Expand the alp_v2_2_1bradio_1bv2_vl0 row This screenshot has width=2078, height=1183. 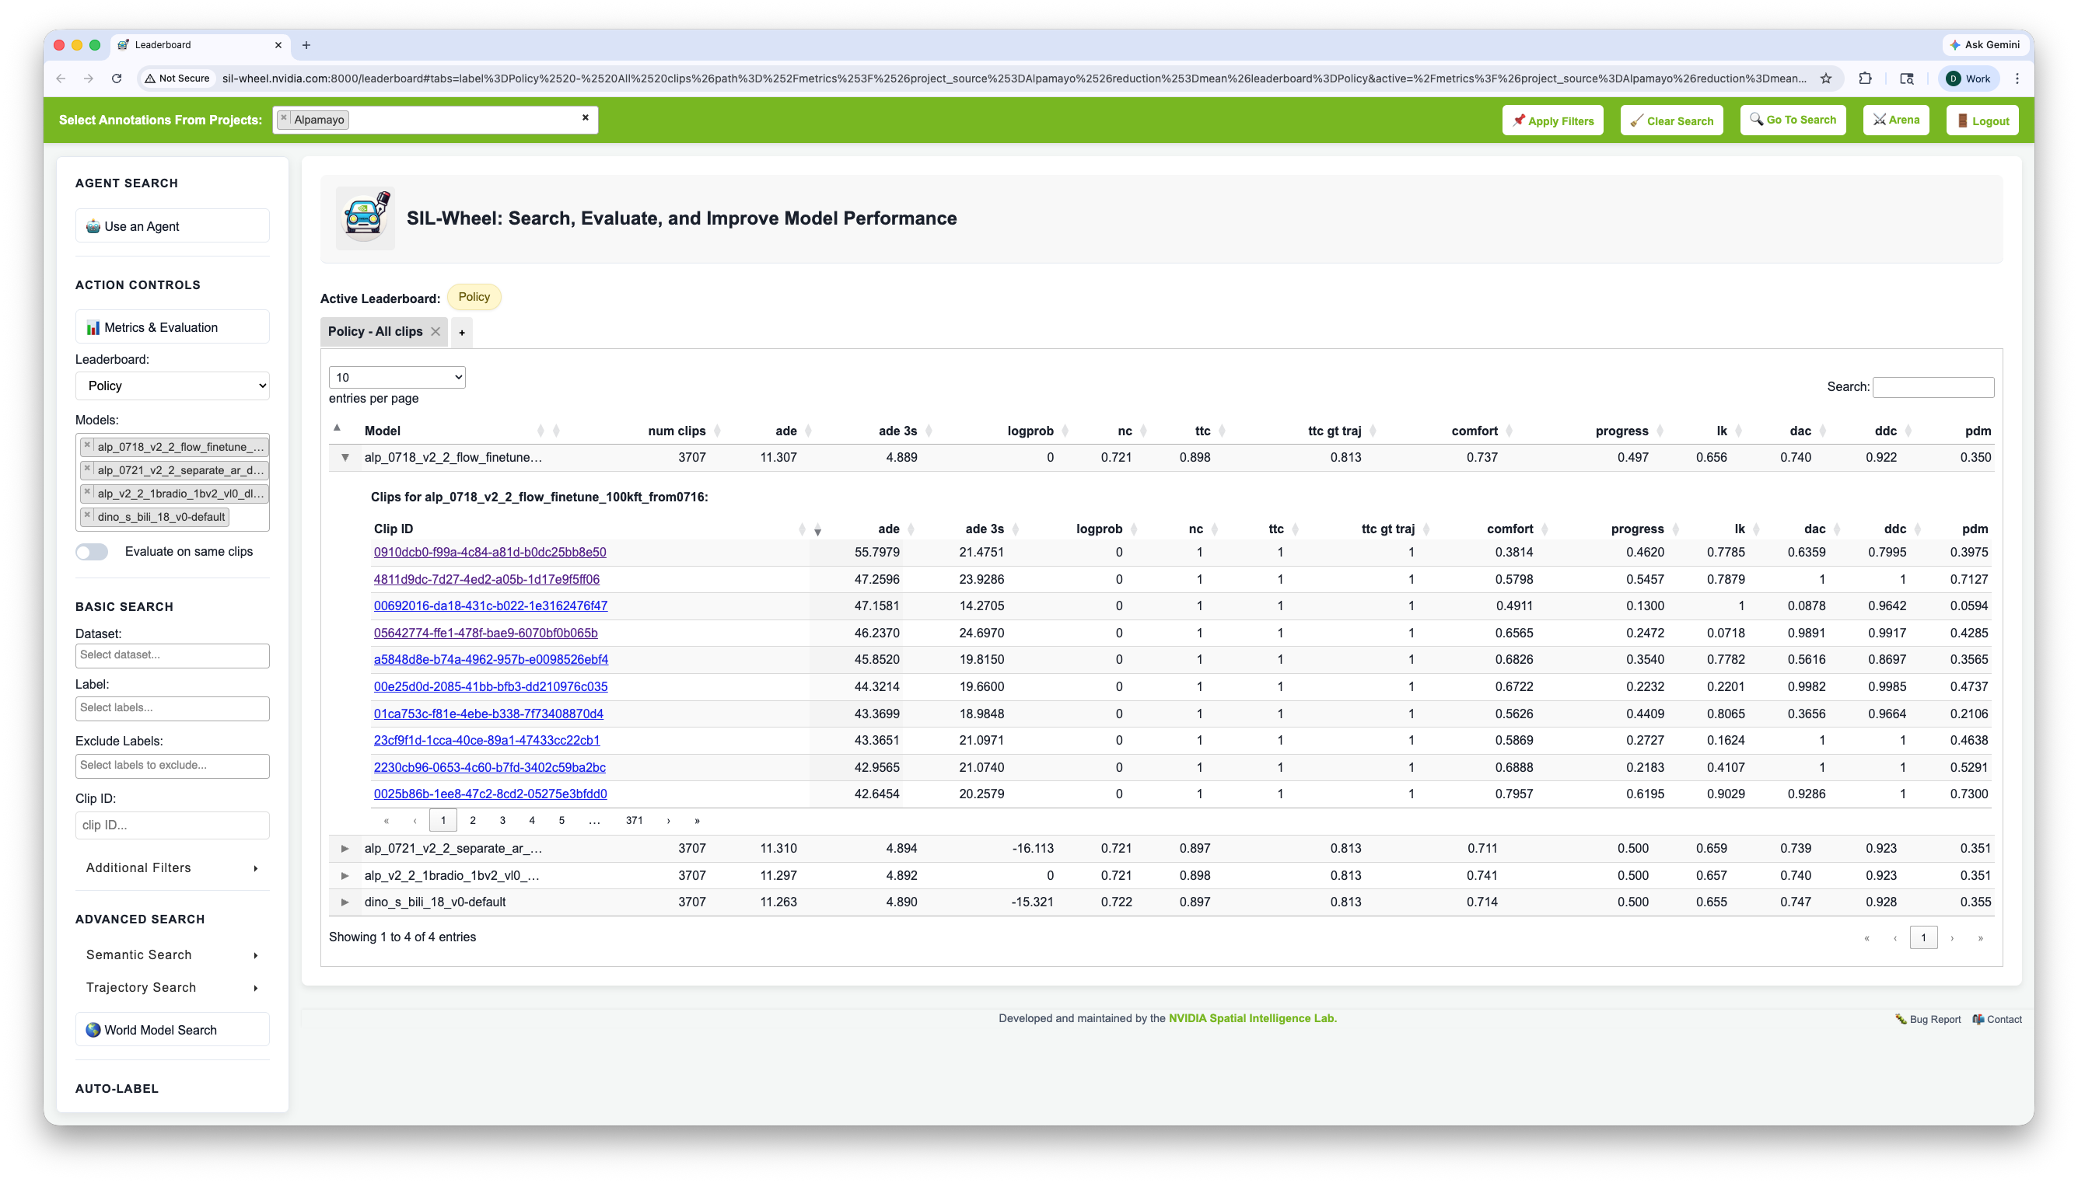point(345,875)
